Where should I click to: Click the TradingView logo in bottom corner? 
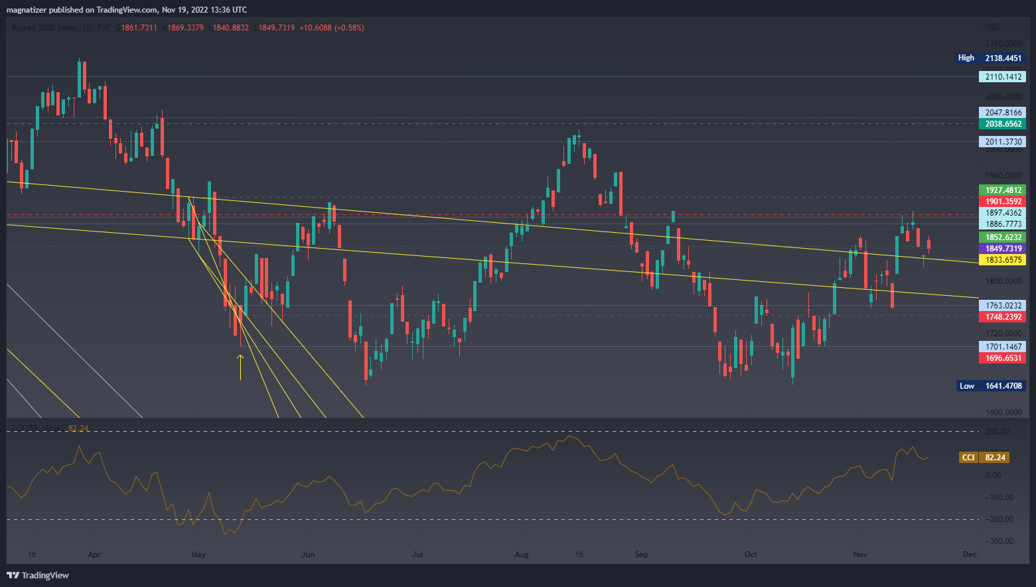coord(38,575)
